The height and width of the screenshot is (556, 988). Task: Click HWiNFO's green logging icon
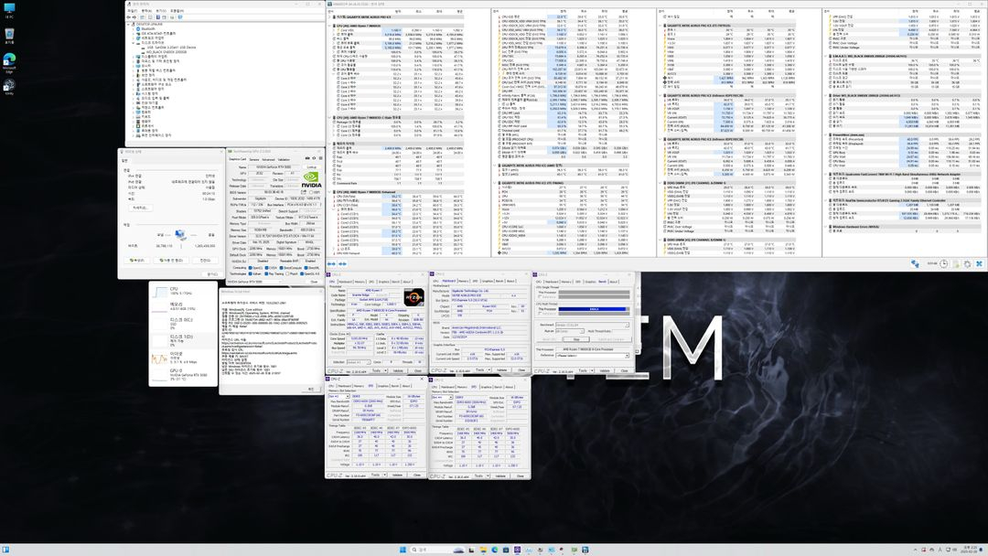pos(957,264)
